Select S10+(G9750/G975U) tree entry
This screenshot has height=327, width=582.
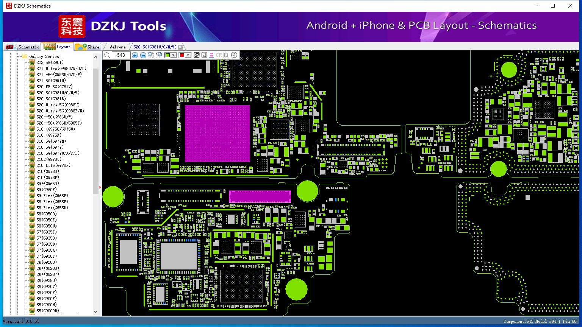pyautogui.click(x=56, y=129)
